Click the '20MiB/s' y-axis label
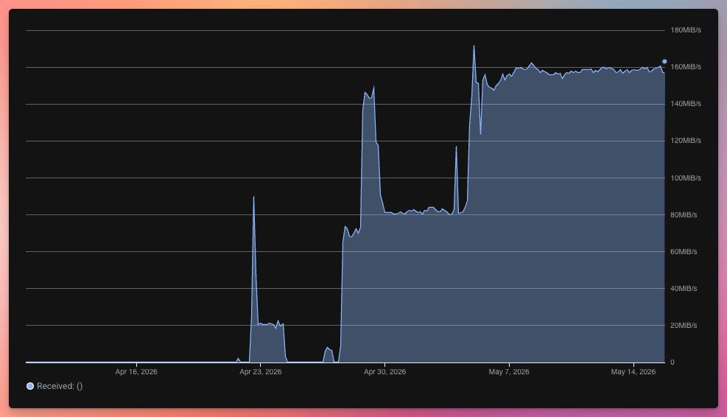This screenshot has width=727, height=417. point(684,325)
